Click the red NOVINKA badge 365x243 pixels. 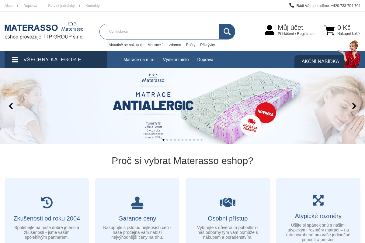point(266,113)
